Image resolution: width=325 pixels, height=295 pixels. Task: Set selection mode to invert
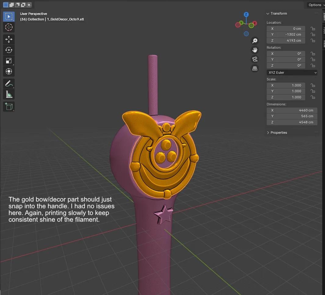coord(23,5)
